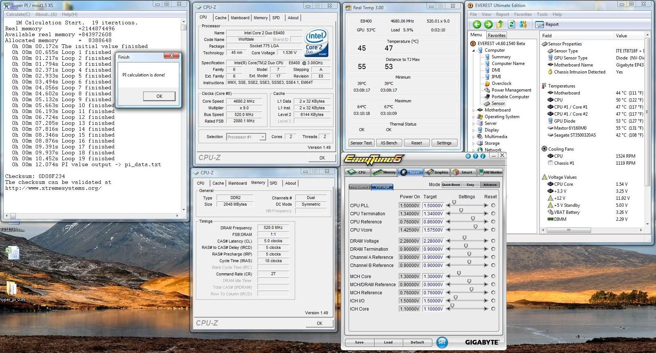
Task: Expand the Operating System tree node
Action: click(x=474, y=117)
